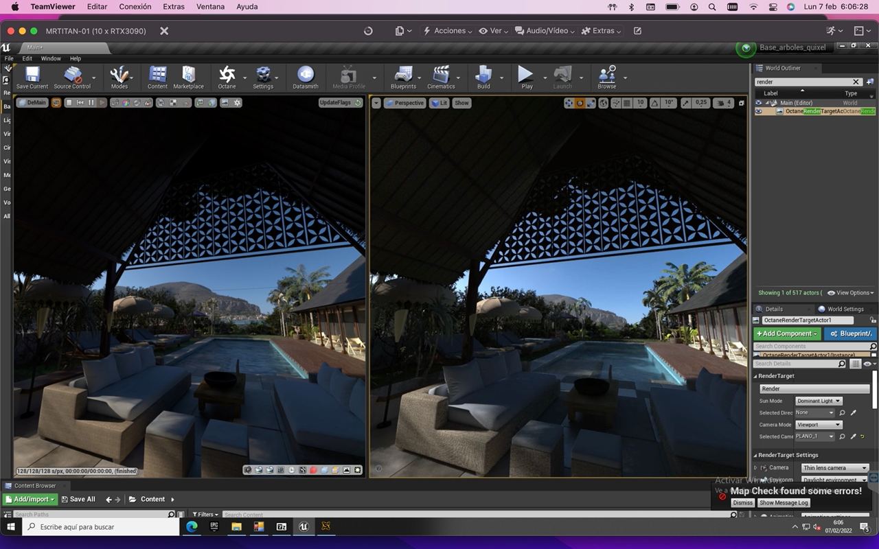Maximize the Perspective viewport
The image size is (879, 549).
click(742, 103)
